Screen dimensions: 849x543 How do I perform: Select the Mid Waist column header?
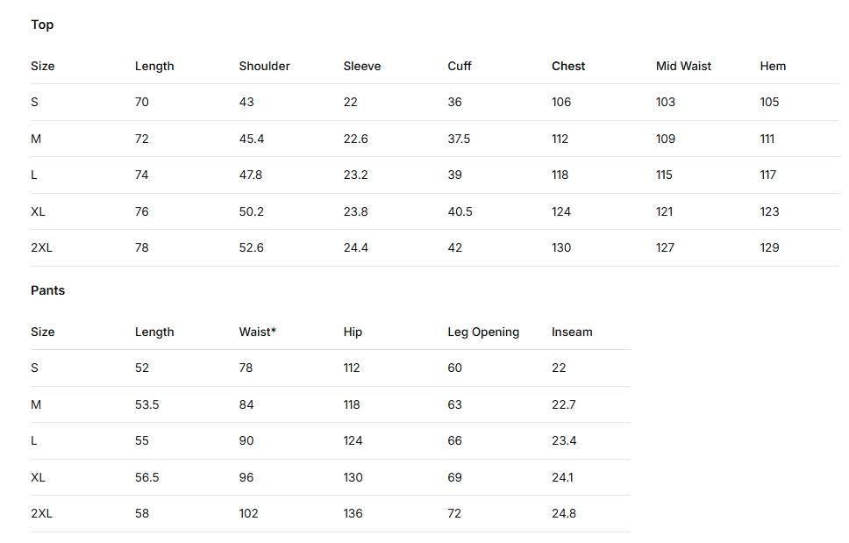point(683,66)
